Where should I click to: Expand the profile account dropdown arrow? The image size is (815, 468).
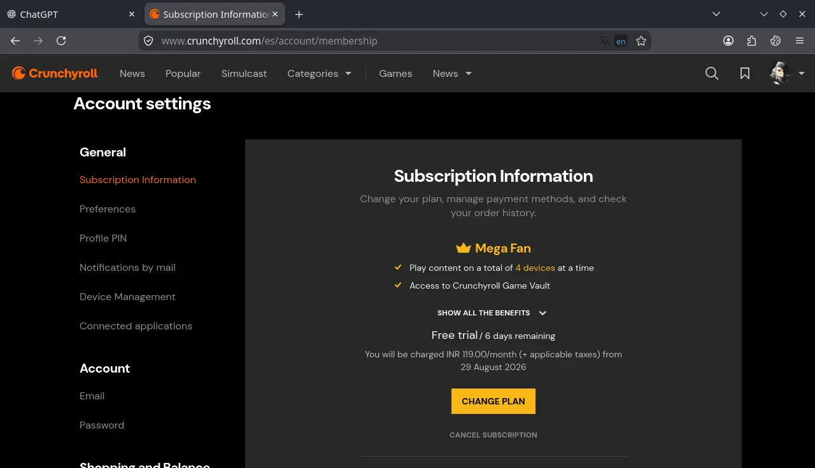[x=802, y=73]
